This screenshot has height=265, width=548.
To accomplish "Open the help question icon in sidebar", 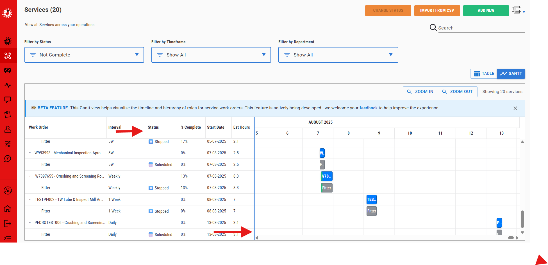I will [x=8, y=158].
